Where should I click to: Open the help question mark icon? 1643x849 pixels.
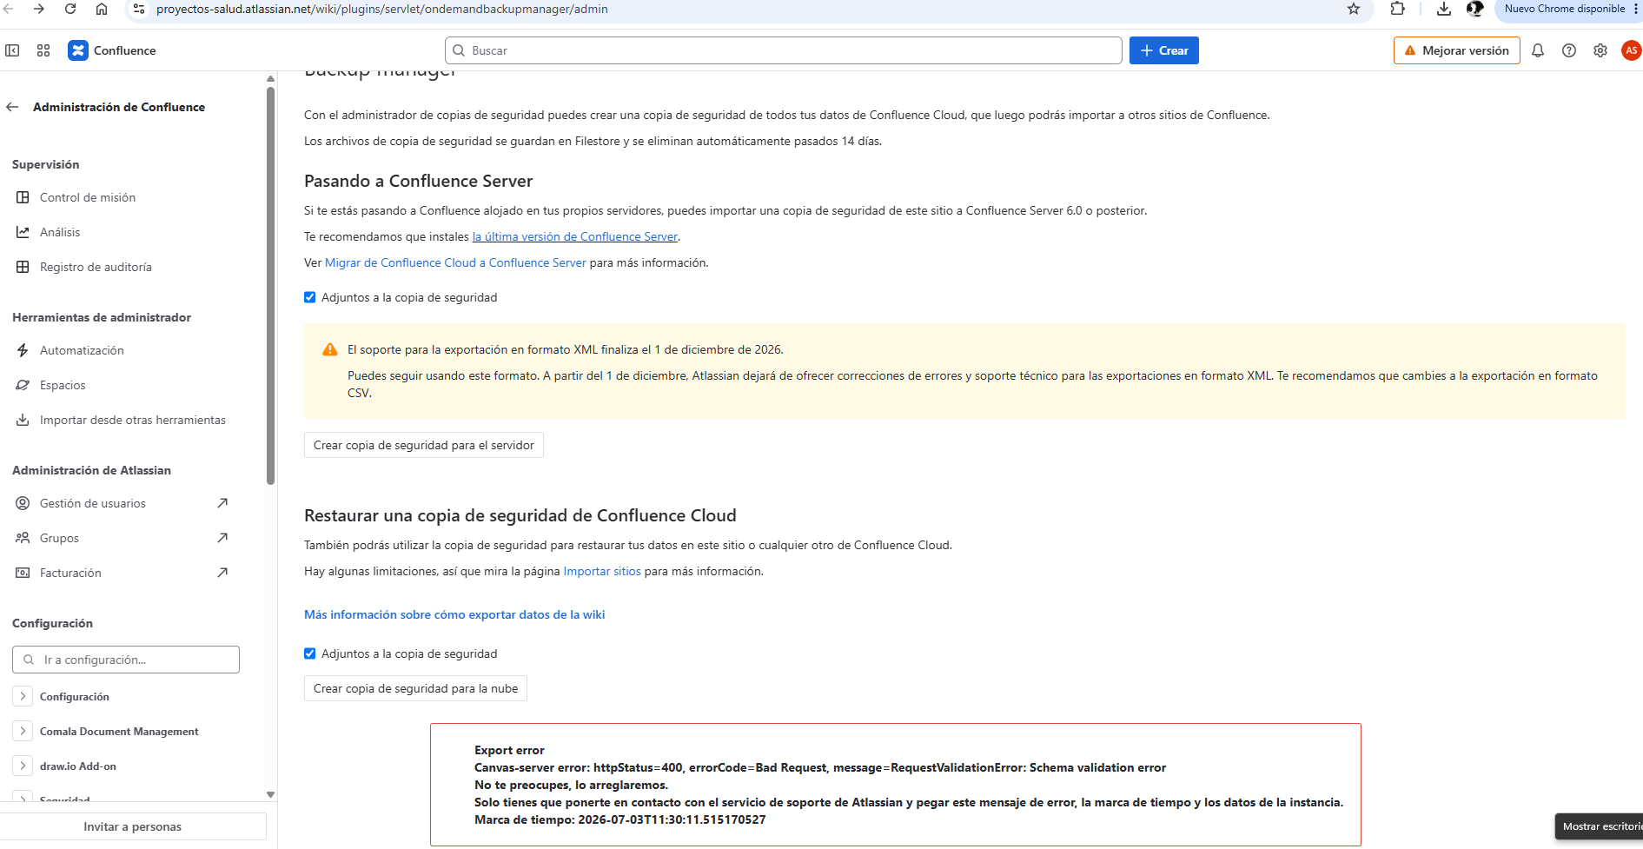coord(1569,50)
